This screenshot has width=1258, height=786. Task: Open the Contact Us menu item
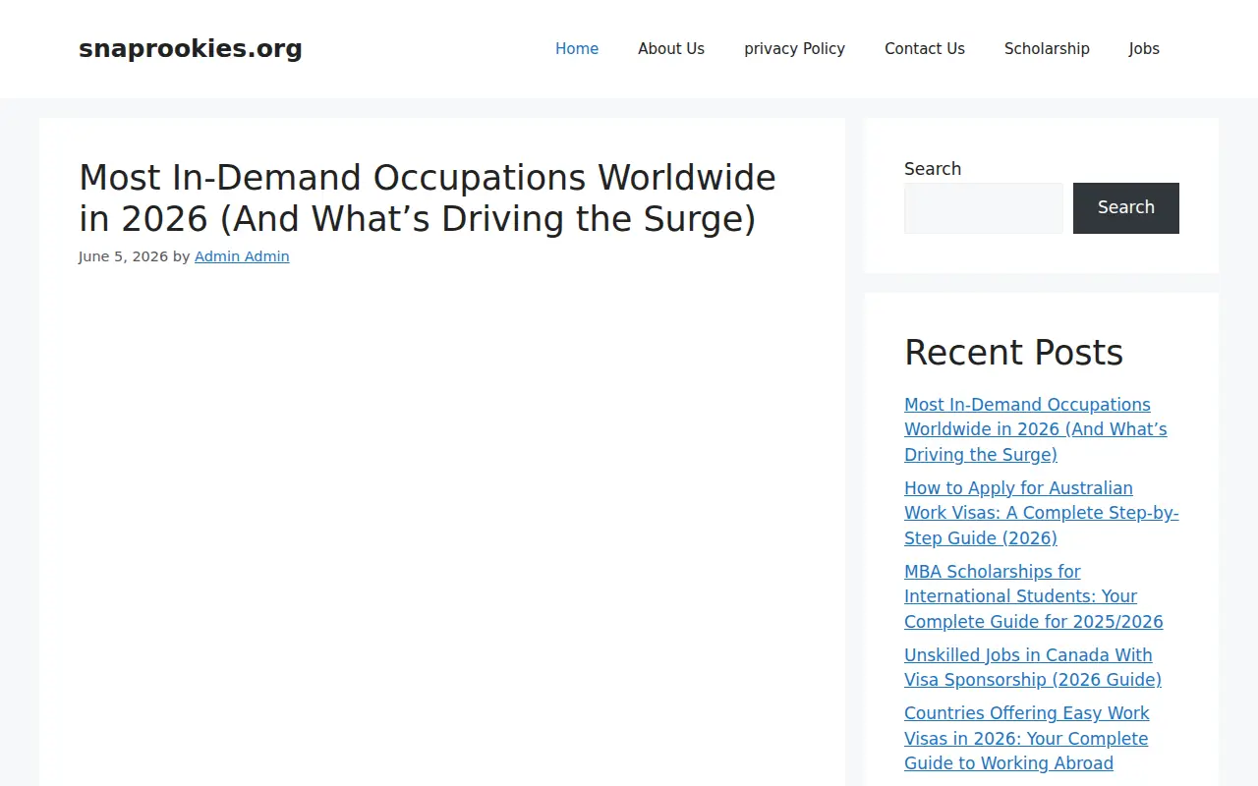click(925, 49)
